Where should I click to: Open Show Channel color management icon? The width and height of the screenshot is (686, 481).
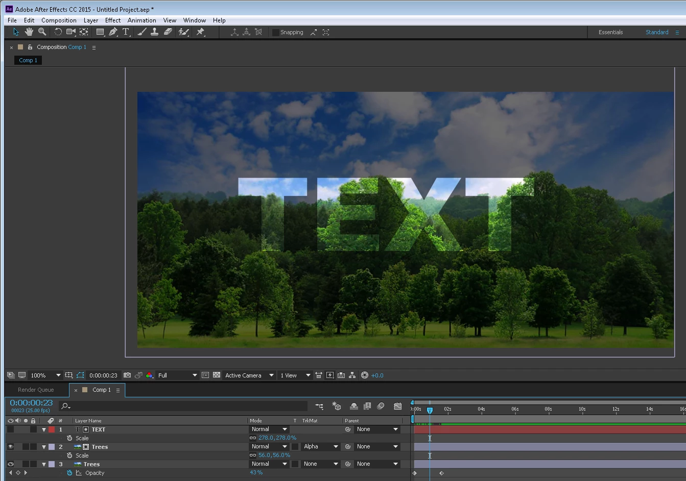click(x=149, y=375)
